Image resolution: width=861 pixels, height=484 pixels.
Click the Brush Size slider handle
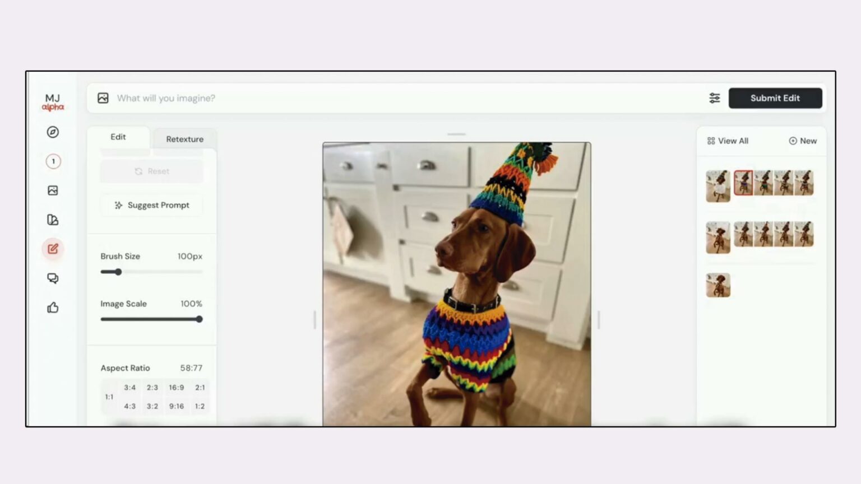[118, 272]
